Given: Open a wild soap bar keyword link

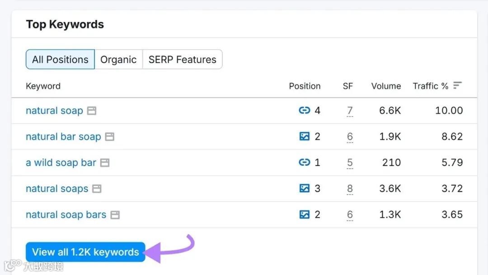Looking at the screenshot, I should (x=61, y=163).
